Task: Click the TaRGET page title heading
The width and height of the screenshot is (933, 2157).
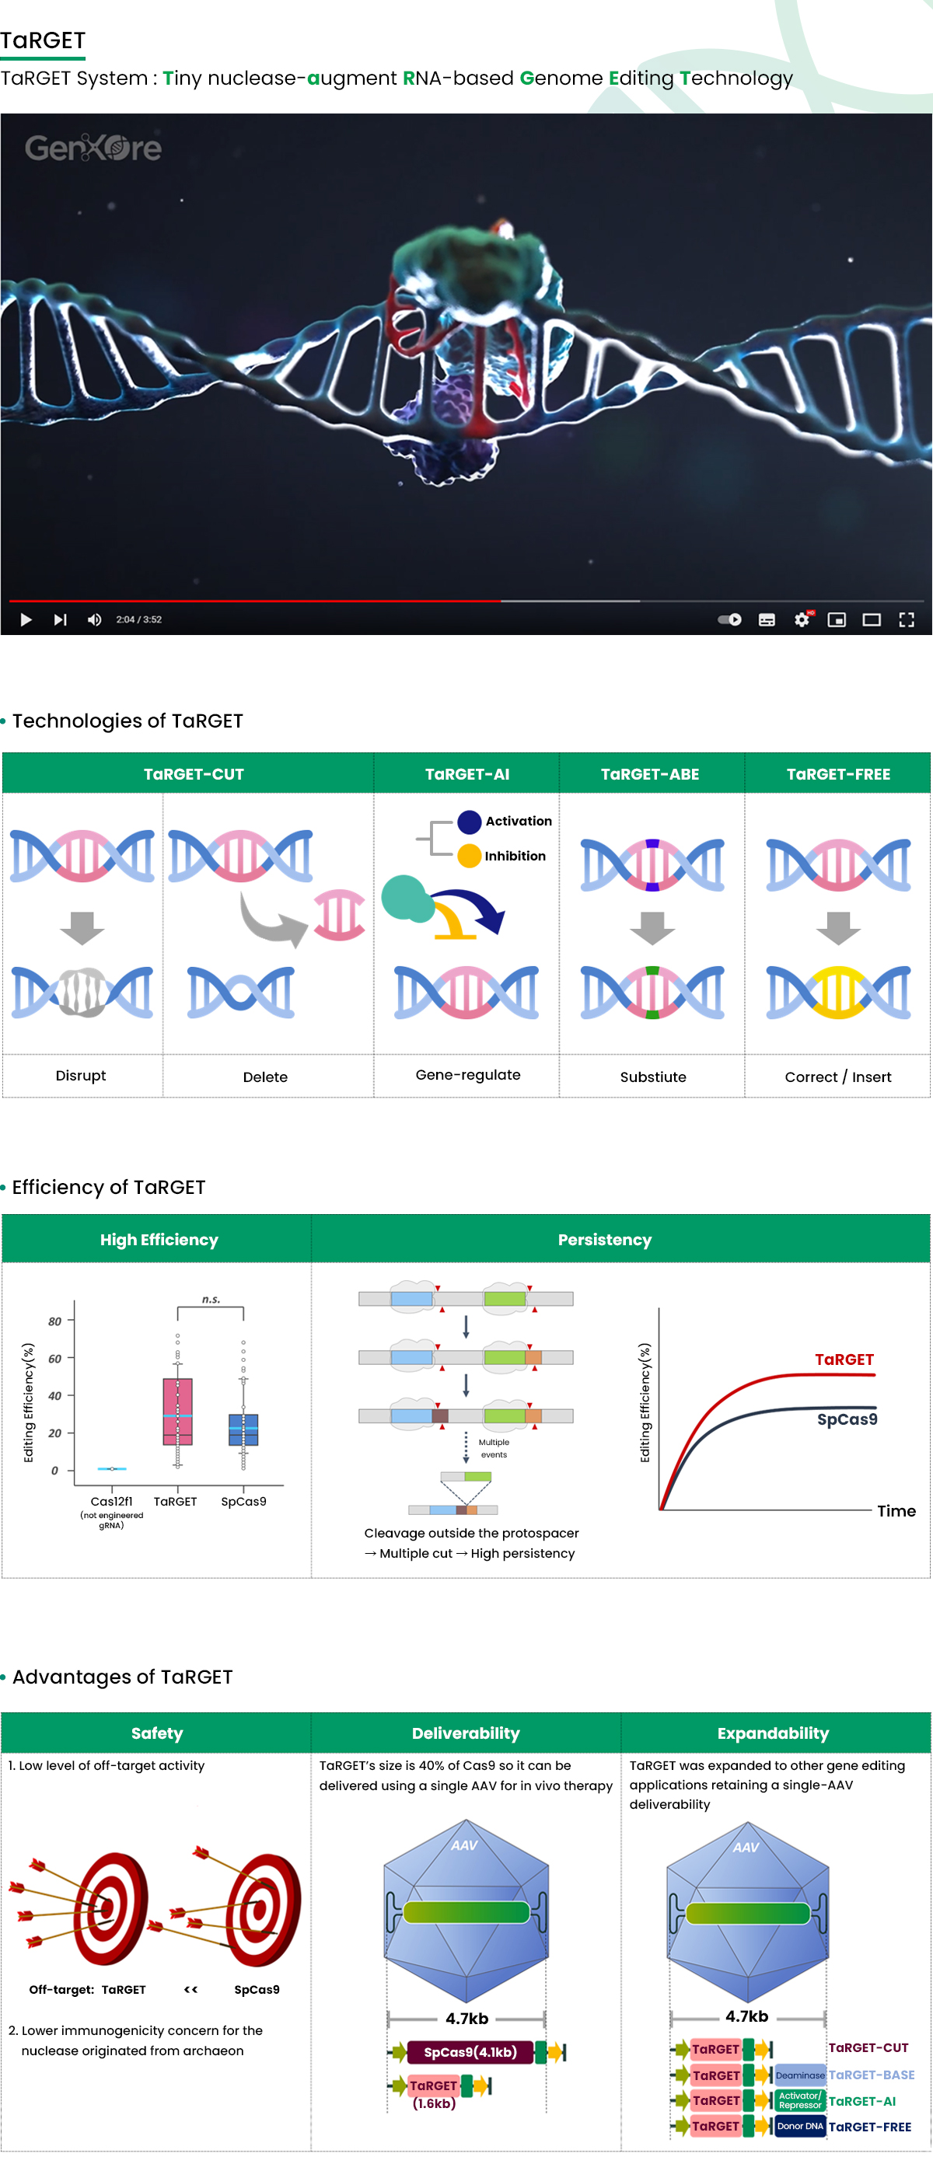Action: tap(43, 40)
